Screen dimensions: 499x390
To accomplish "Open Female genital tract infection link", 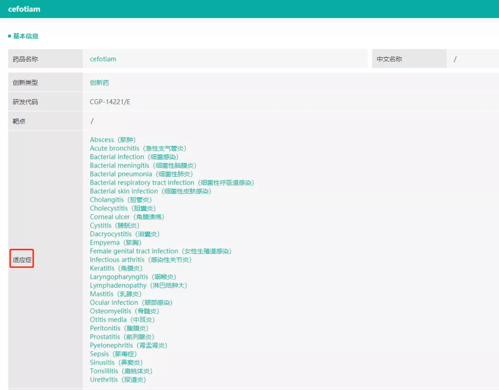I will pos(161,252).
